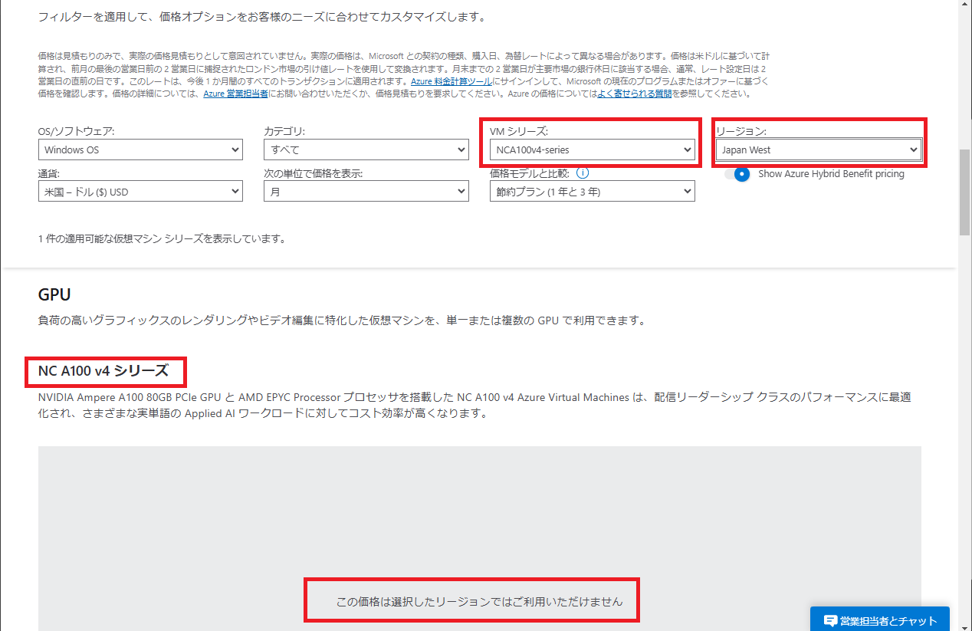Viewport: 972px width, 631px height.
Task: Open the Azure 営業担当者 link
Action: (x=235, y=94)
